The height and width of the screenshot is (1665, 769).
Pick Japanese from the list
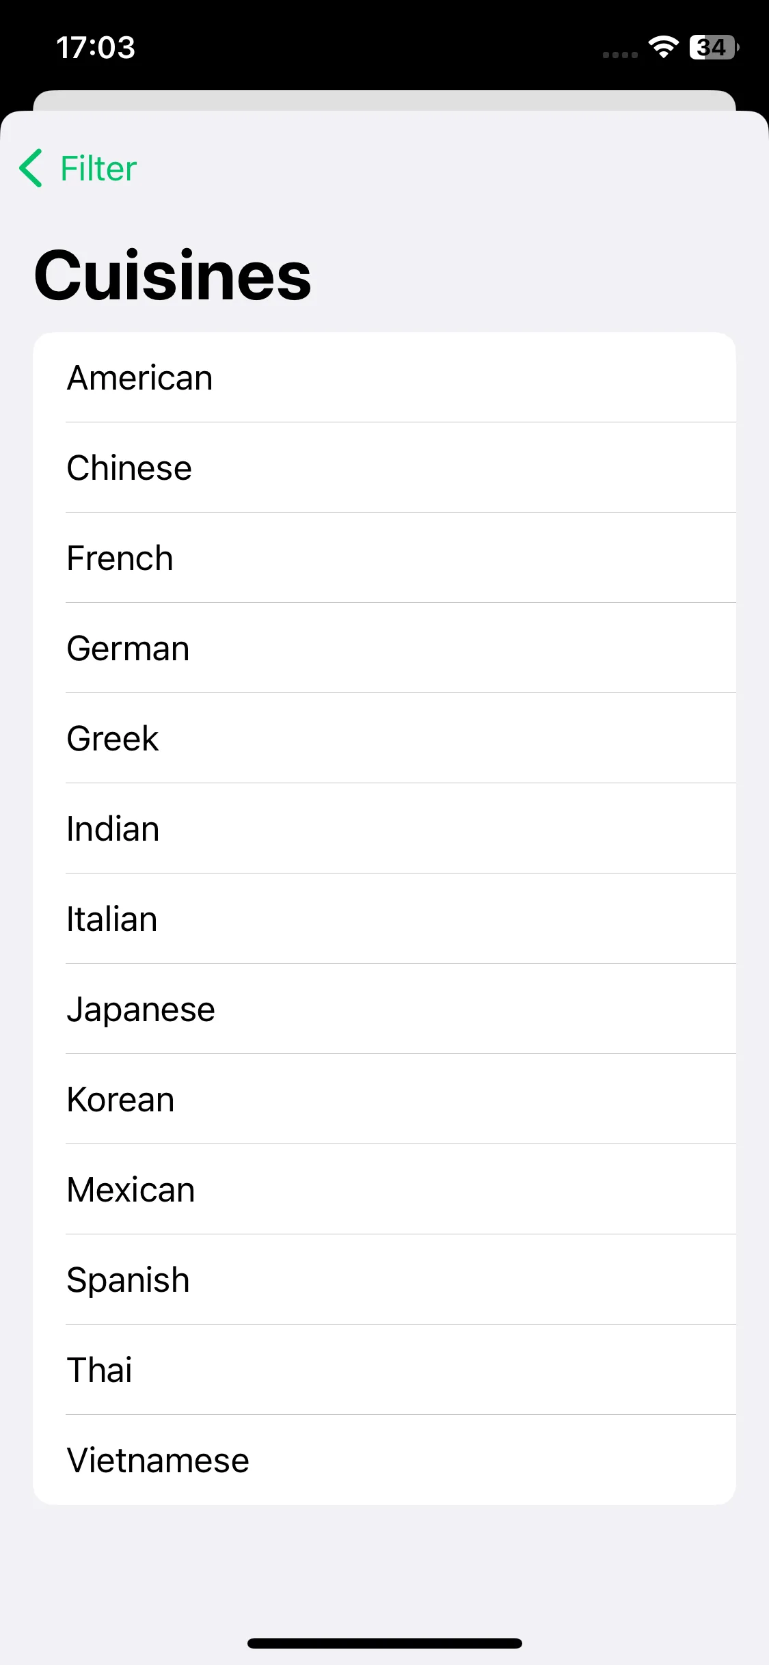coord(384,1009)
